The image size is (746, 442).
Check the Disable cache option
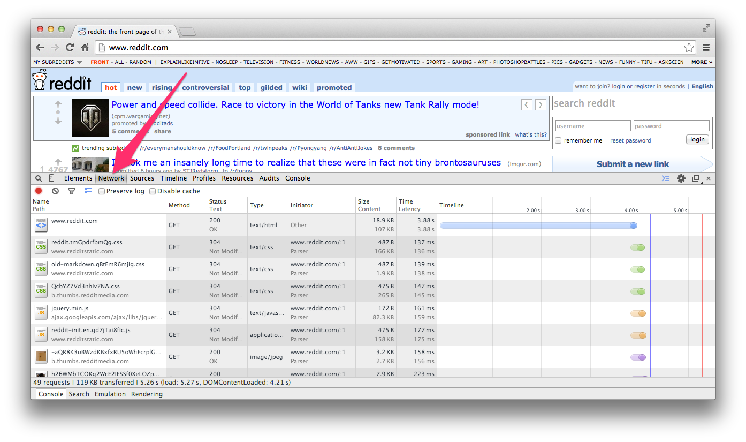click(x=153, y=191)
